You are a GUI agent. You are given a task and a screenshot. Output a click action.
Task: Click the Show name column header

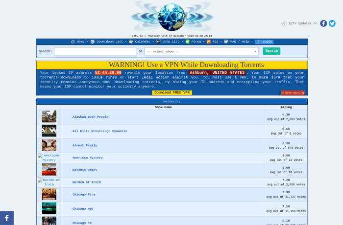tap(163, 107)
